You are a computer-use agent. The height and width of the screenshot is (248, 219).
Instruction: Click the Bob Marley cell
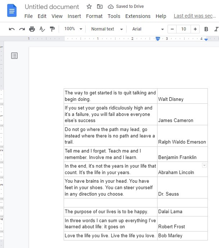[x=182, y=236]
